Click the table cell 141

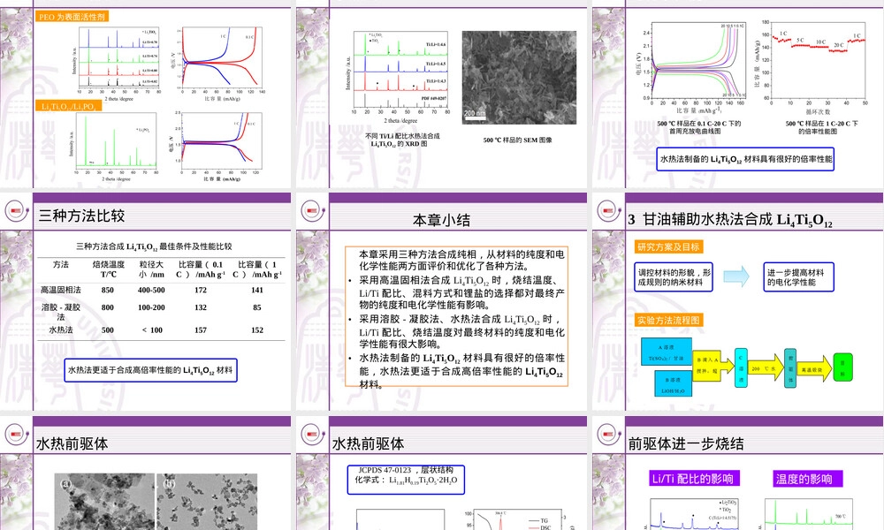coord(257,290)
